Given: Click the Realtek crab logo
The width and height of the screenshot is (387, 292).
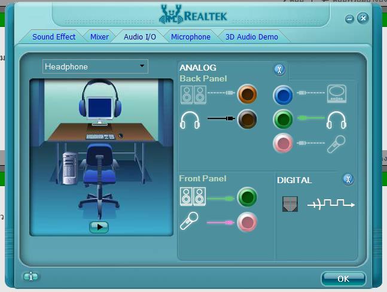Looking at the screenshot, I should pos(171,14).
